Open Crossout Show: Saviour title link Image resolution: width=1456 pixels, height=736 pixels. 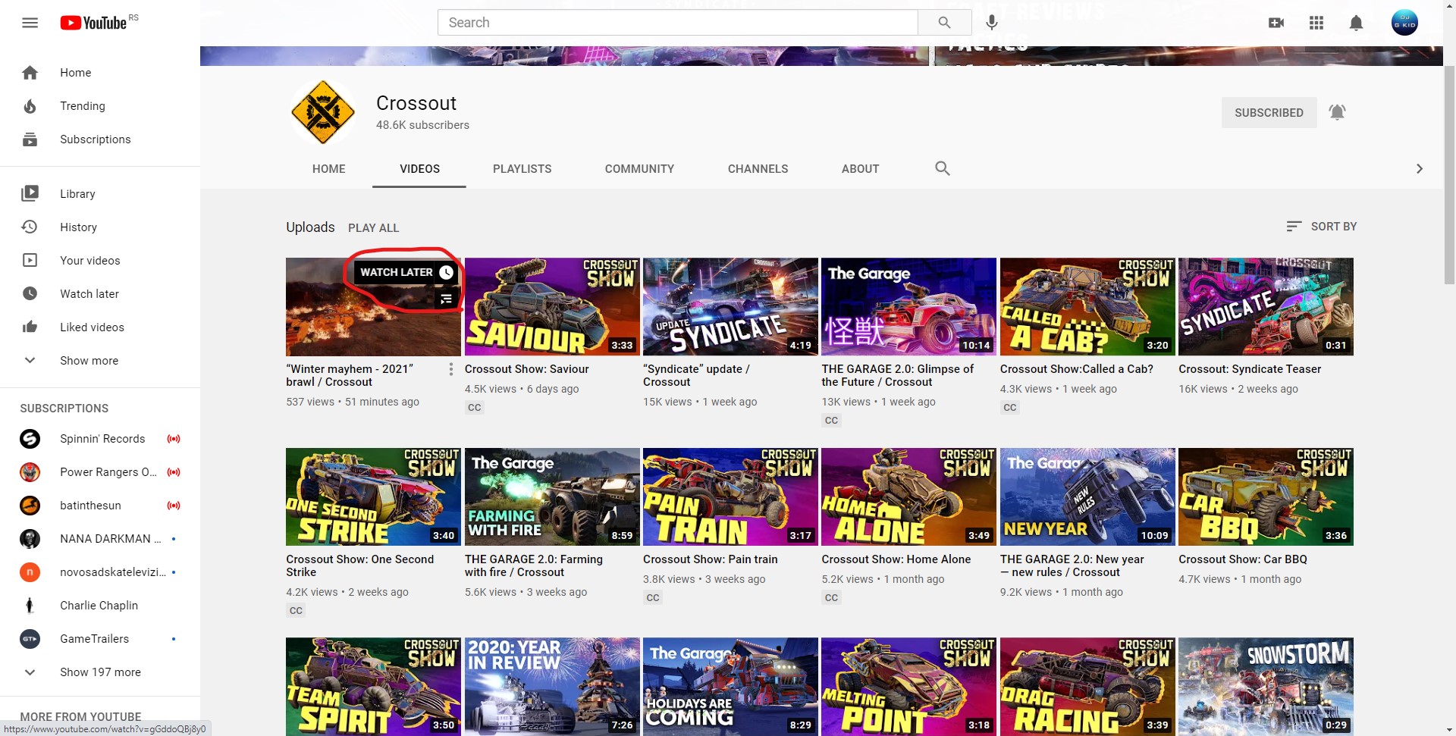point(527,369)
